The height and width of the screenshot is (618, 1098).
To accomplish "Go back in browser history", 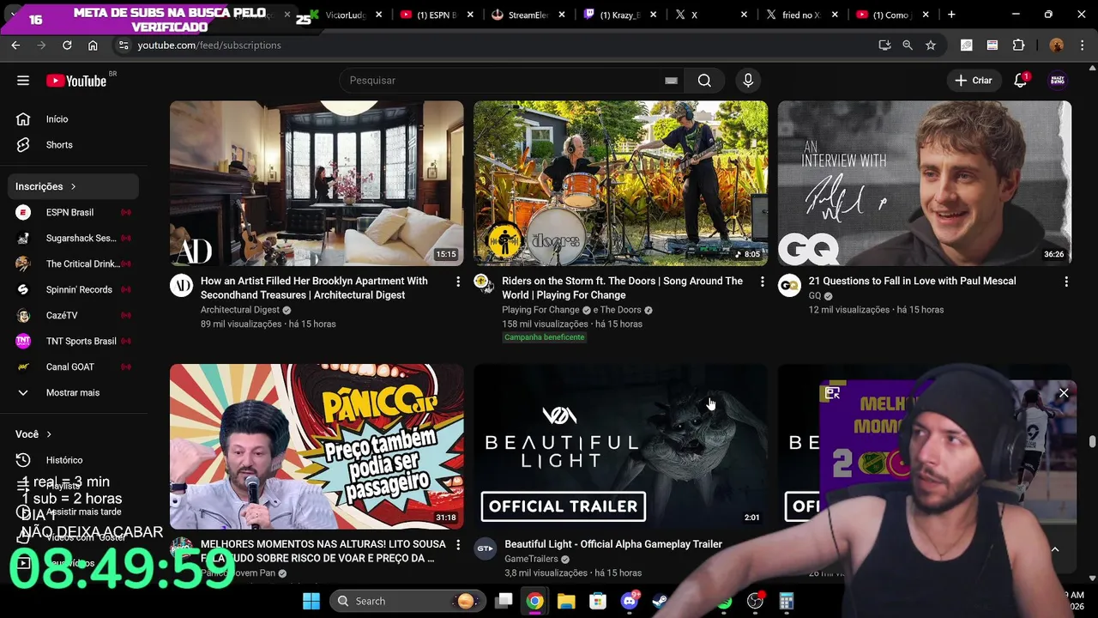I will tap(15, 45).
